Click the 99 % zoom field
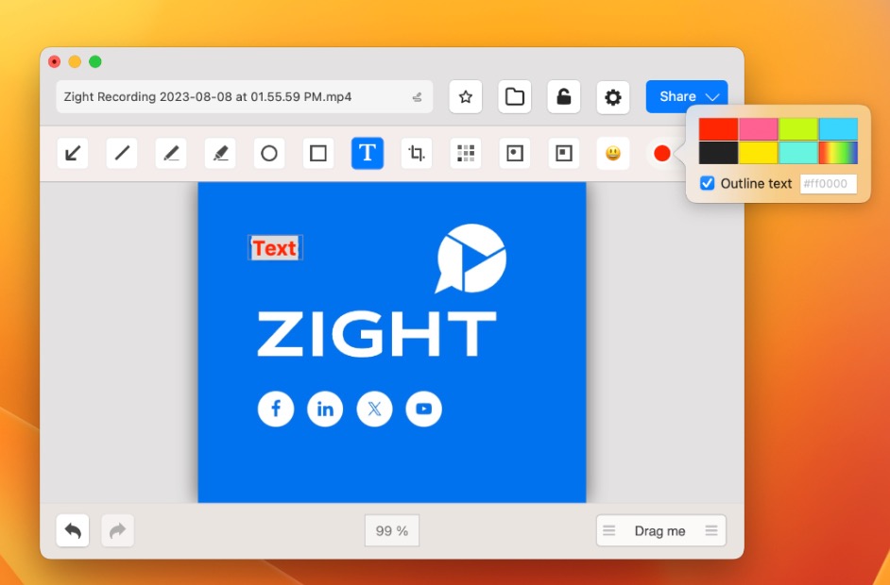 pos(392,530)
